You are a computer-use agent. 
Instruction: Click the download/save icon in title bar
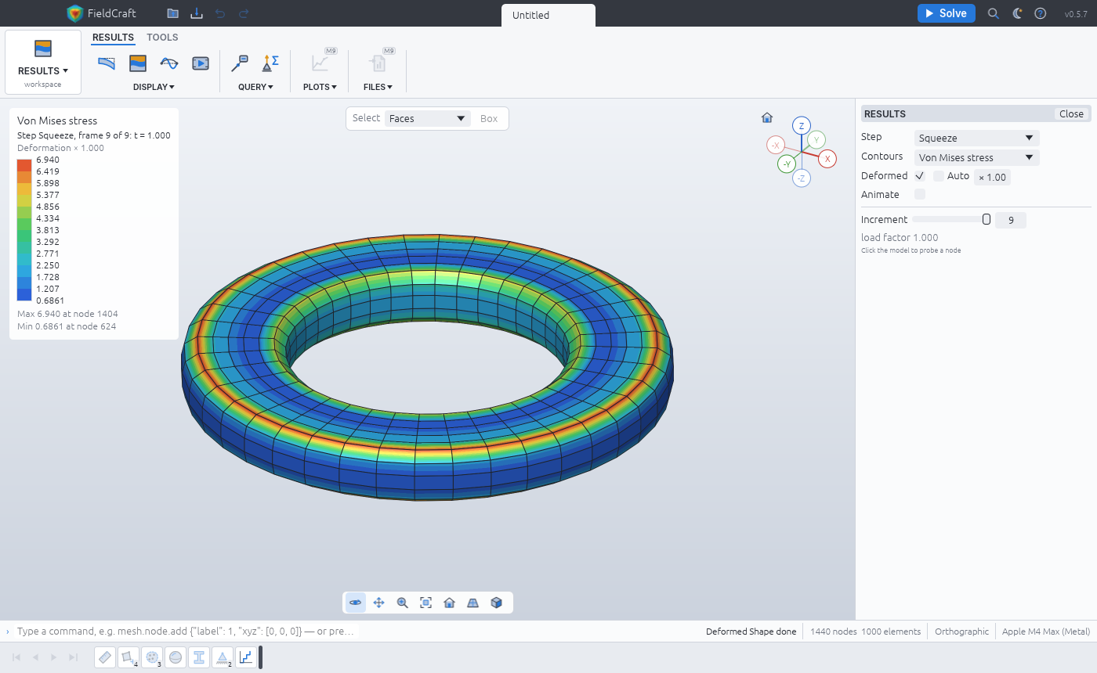(x=197, y=13)
